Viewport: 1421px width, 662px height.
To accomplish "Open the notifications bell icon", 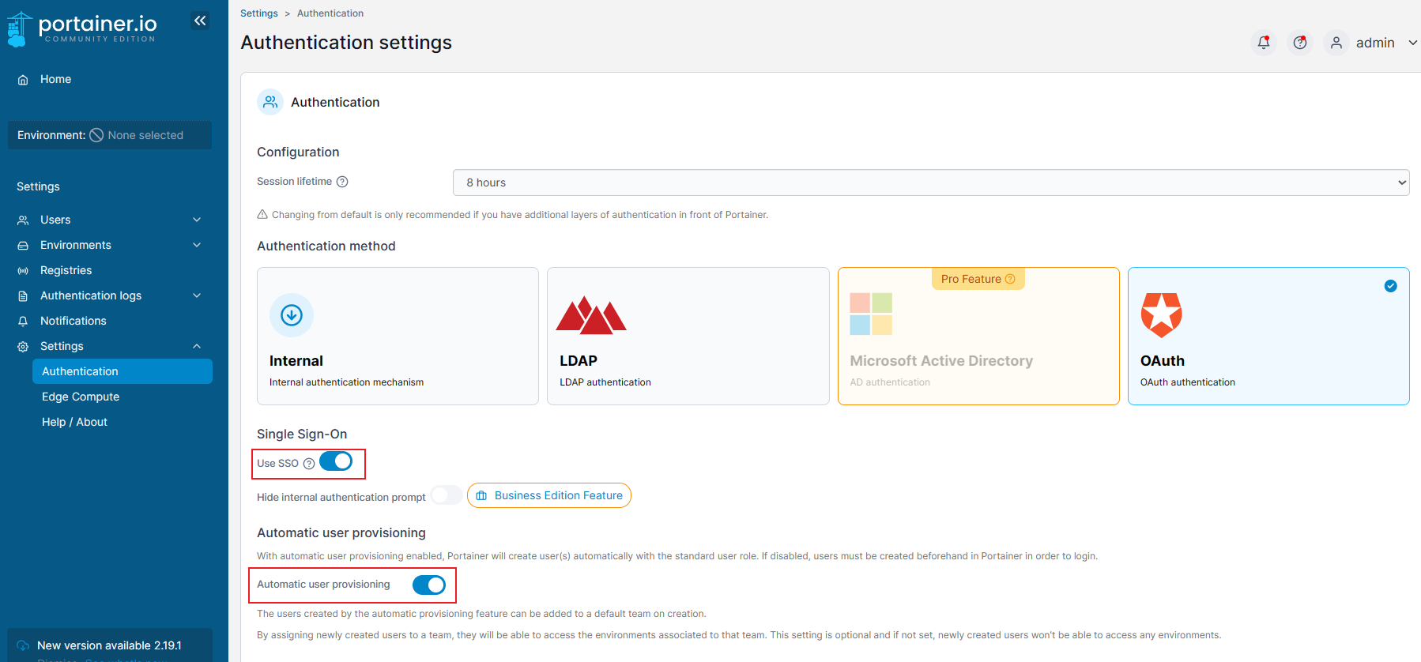I will (1264, 43).
